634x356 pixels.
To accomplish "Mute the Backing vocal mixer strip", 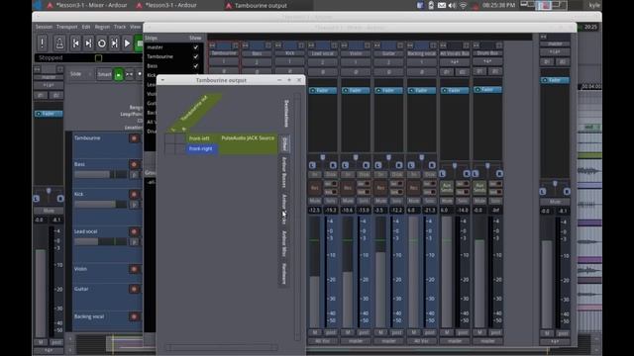I will [414, 201].
